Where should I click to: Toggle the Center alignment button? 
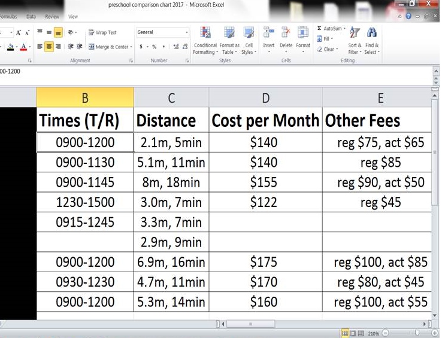click(49, 47)
